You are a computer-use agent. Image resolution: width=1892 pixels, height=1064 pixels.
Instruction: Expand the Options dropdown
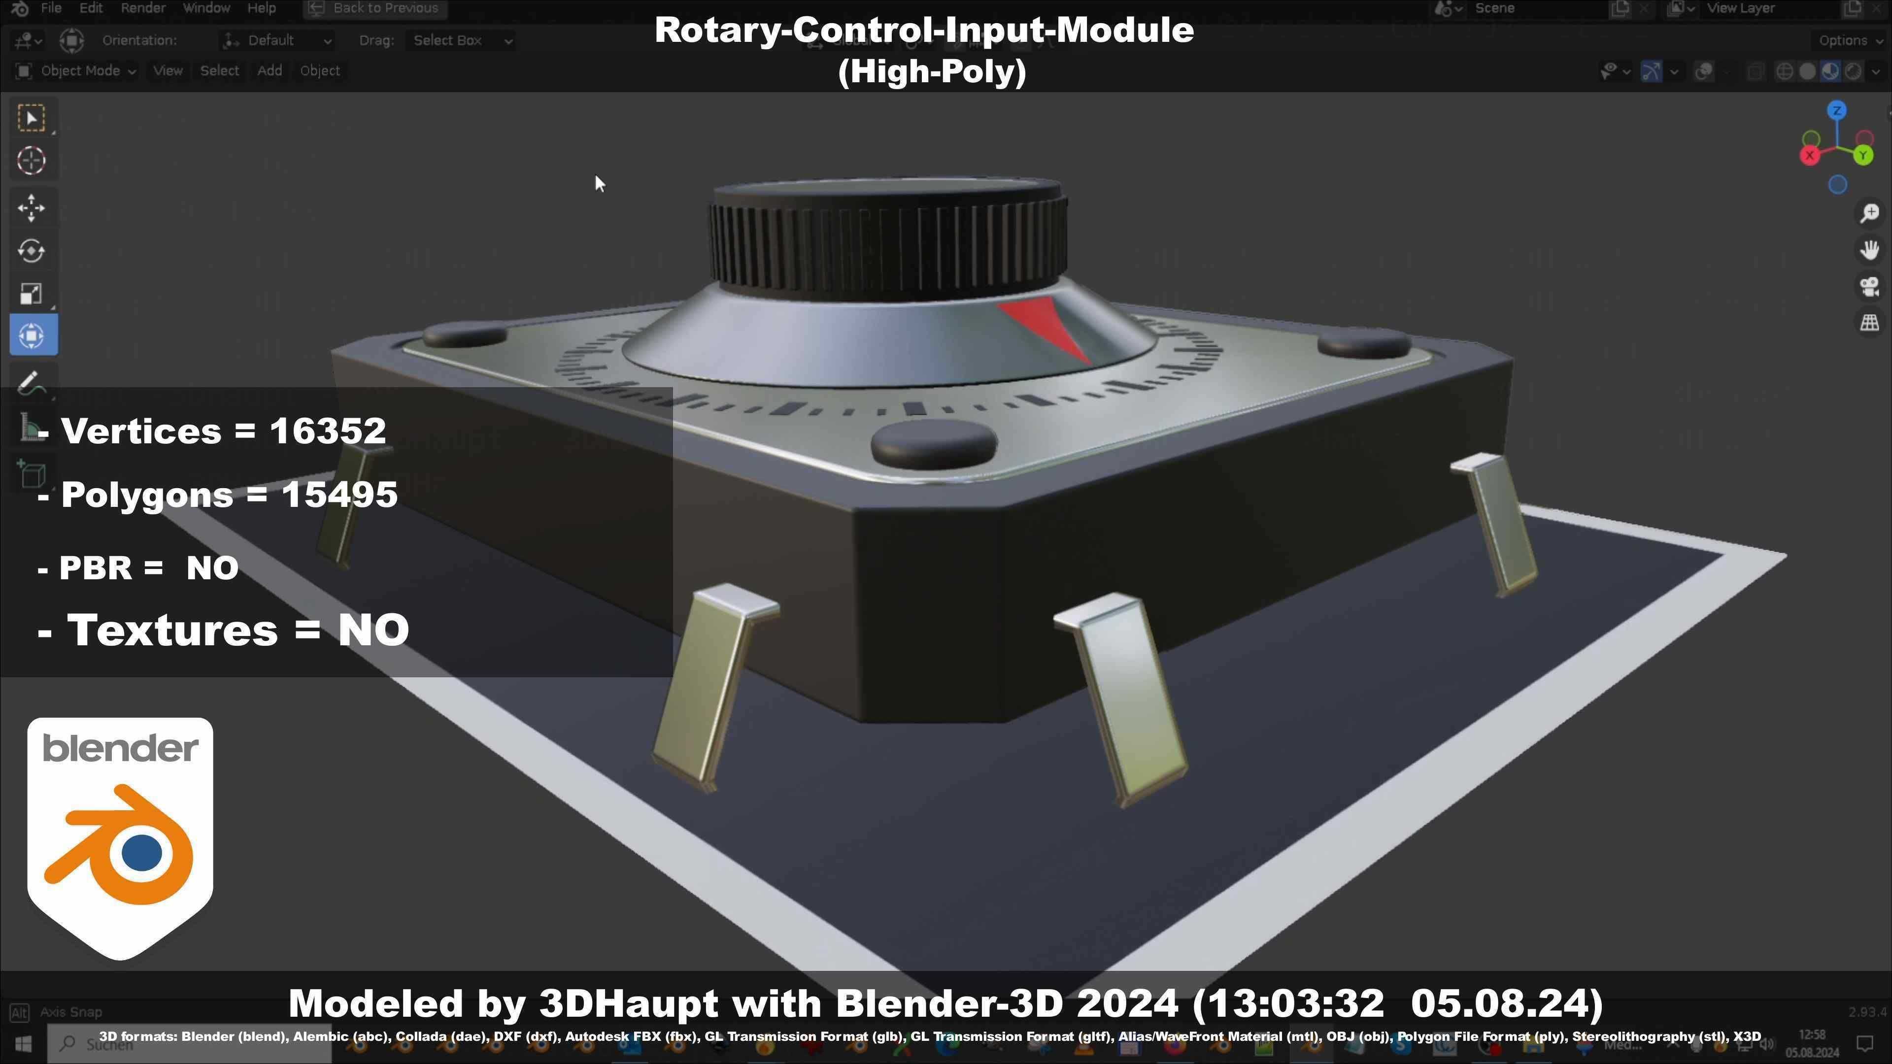[1850, 40]
